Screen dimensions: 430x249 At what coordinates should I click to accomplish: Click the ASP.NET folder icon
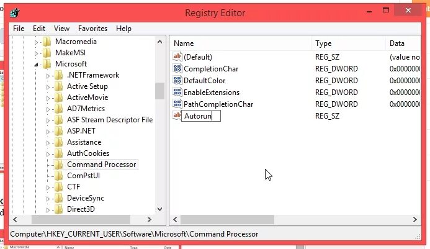pyautogui.click(x=59, y=131)
